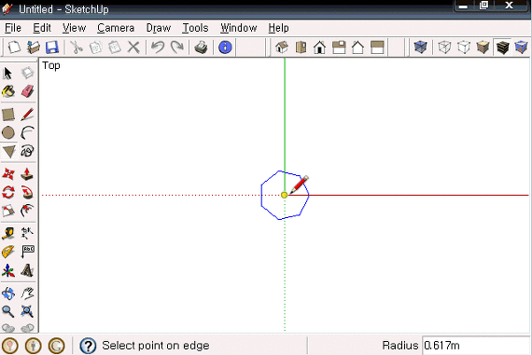The width and height of the screenshot is (532, 355).
Task: Set Hidden Line display style
Action: point(464,48)
